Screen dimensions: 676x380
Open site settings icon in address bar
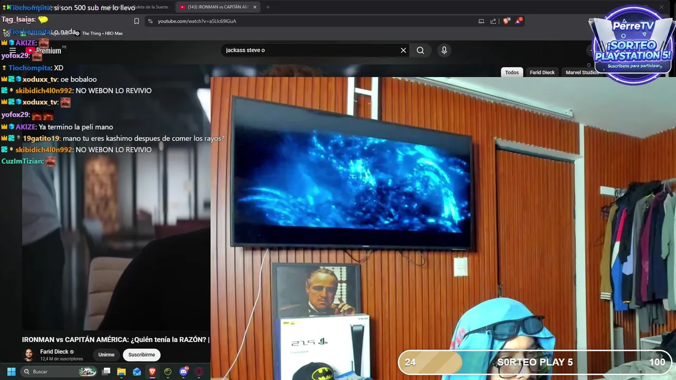click(150, 21)
